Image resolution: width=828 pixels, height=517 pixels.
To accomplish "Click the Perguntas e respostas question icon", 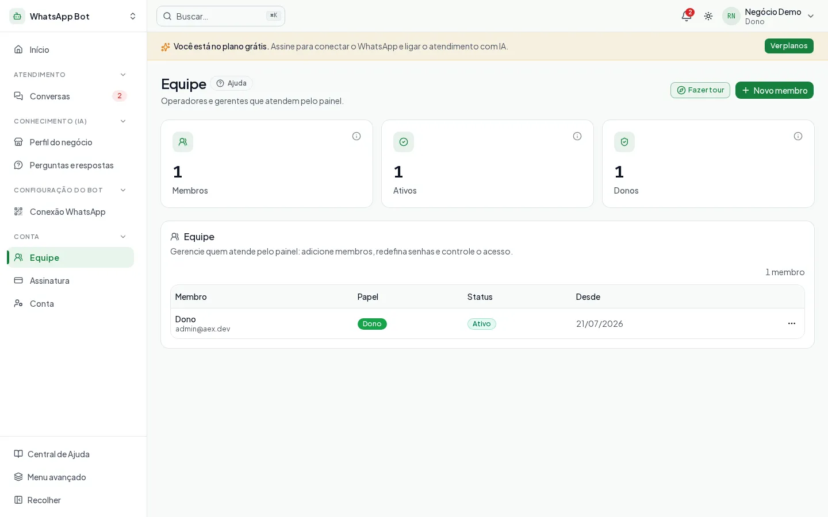I will pos(18,165).
